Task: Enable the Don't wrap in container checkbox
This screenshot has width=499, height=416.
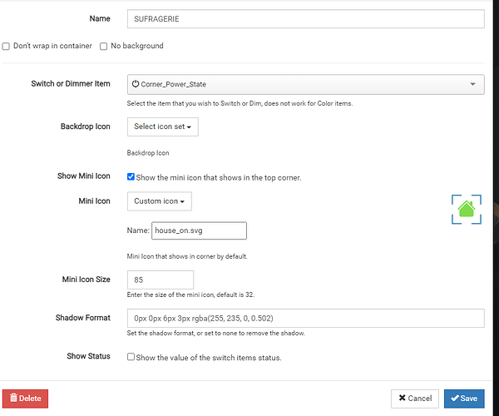Action: pos(7,47)
